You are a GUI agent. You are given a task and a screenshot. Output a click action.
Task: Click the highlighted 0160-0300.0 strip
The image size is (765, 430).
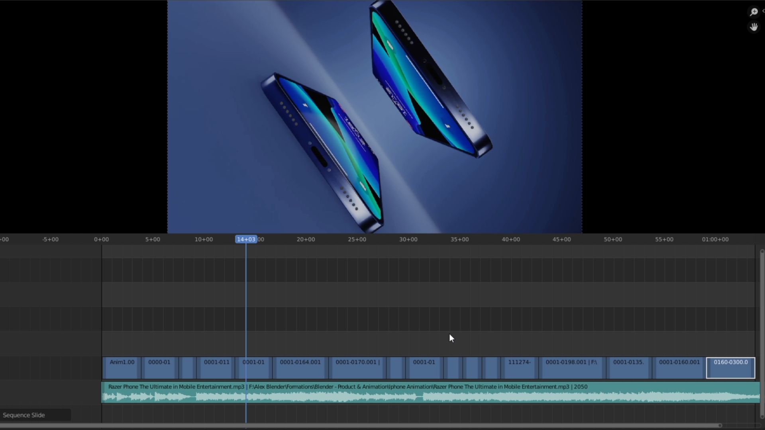tap(730, 368)
